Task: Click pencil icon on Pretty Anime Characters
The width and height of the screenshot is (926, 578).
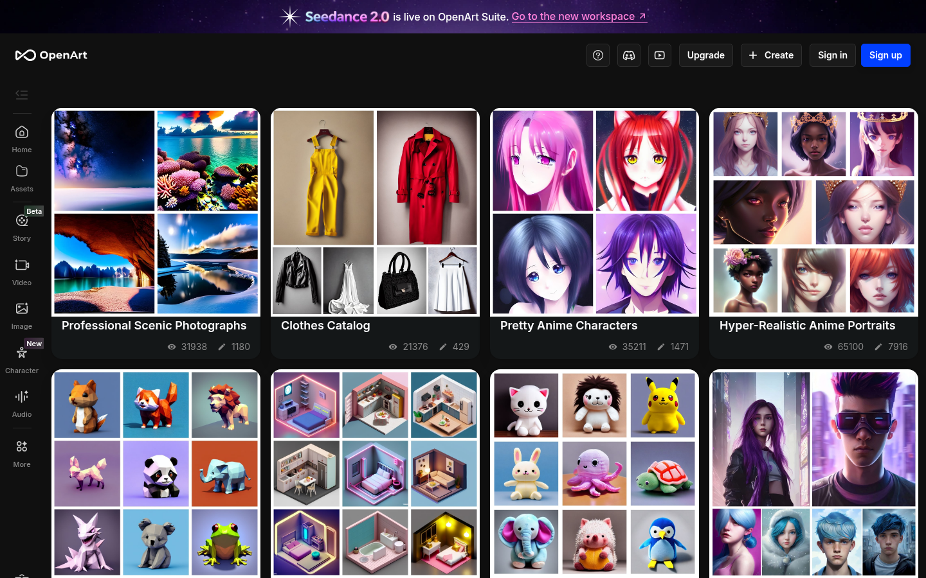Action: (x=660, y=347)
